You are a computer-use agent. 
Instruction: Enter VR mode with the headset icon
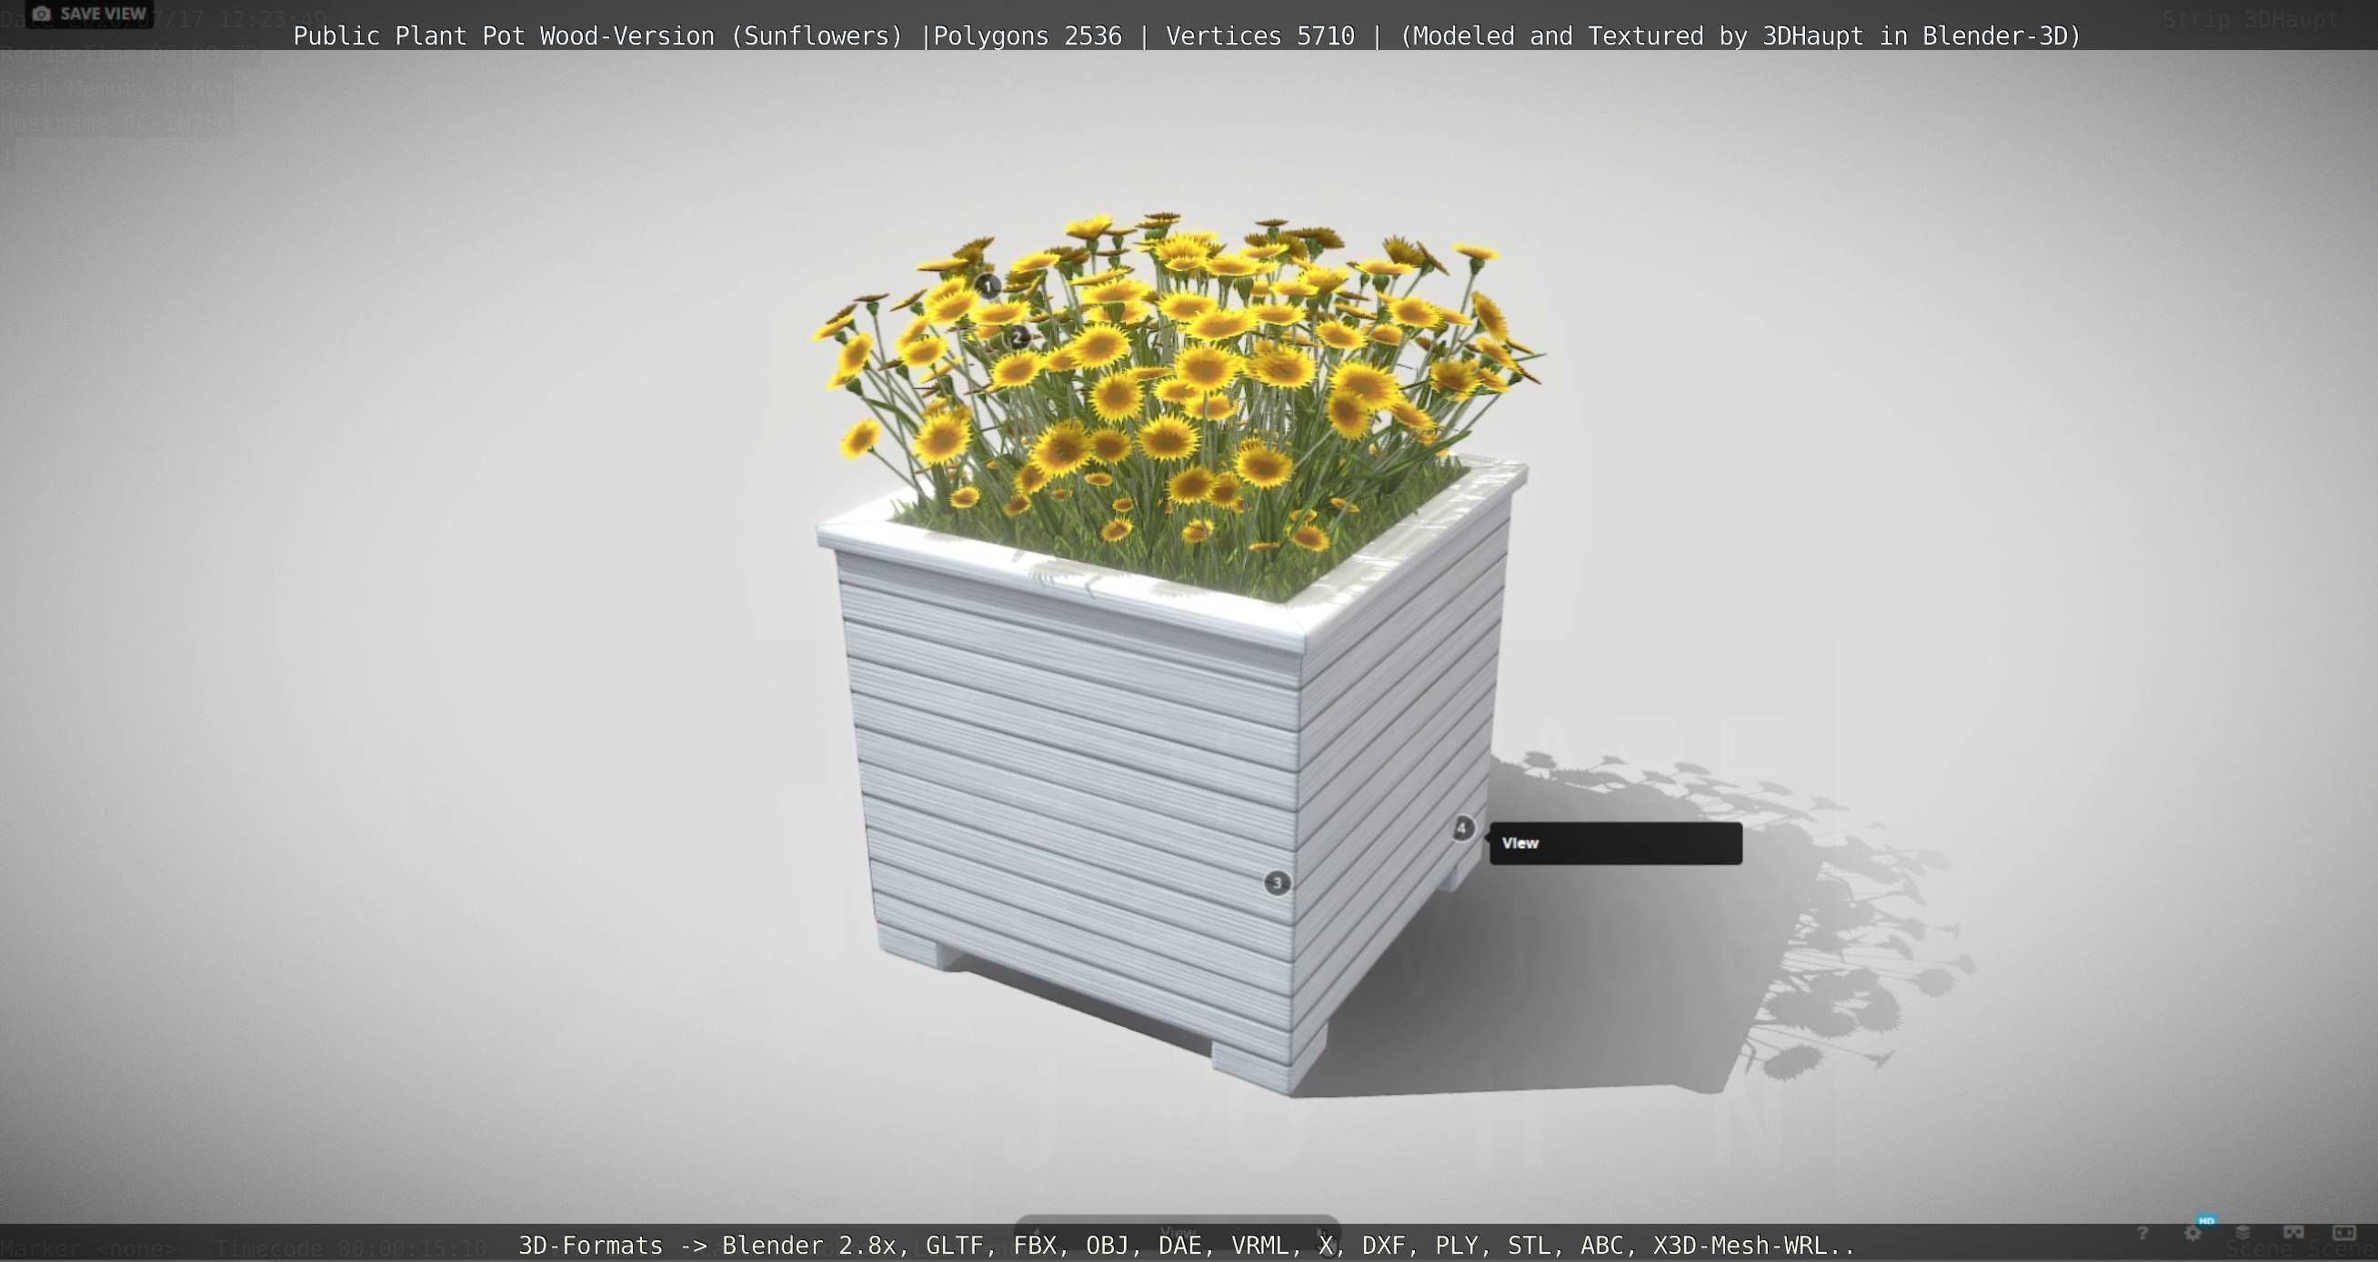click(2294, 1233)
